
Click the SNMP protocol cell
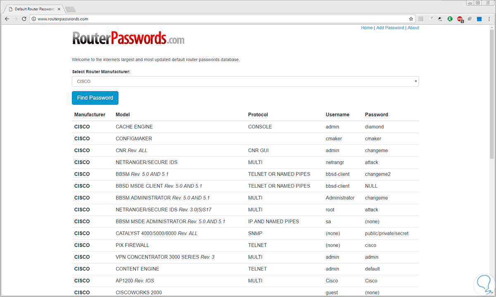255,233
